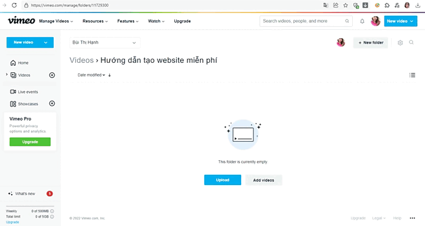Expand the Videos tree in sidebar
The height and width of the screenshot is (226, 425).
click(7, 75)
